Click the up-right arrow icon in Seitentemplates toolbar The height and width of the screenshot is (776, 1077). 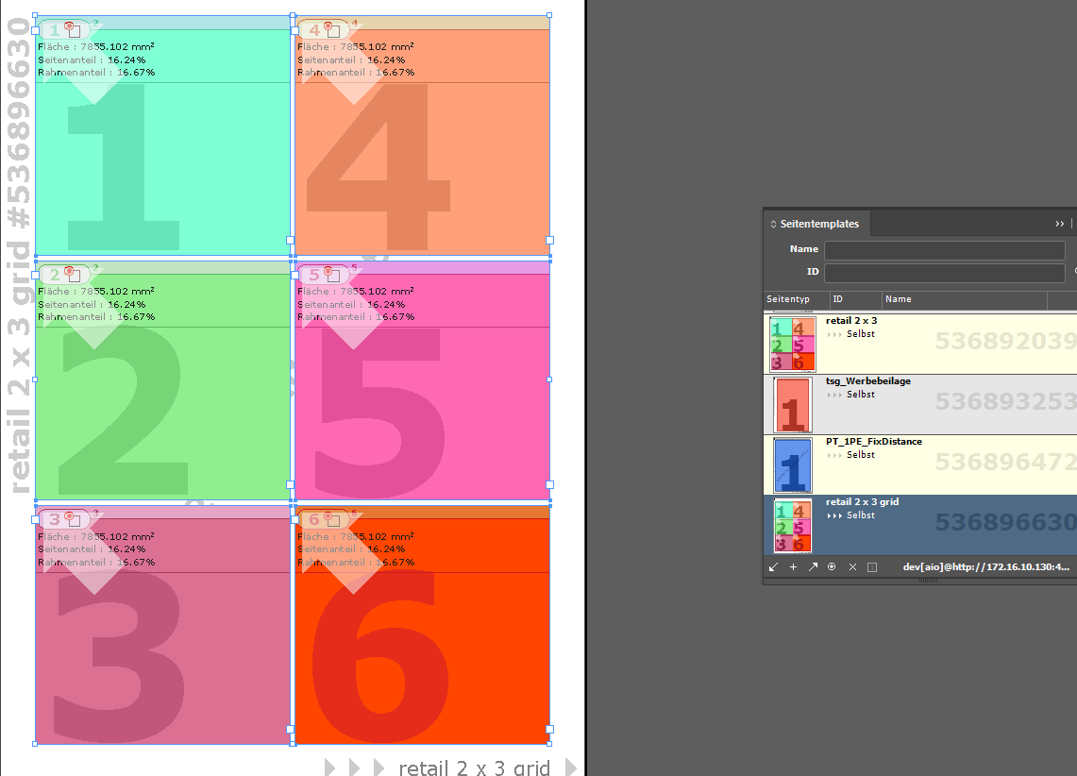click(813, 566)
